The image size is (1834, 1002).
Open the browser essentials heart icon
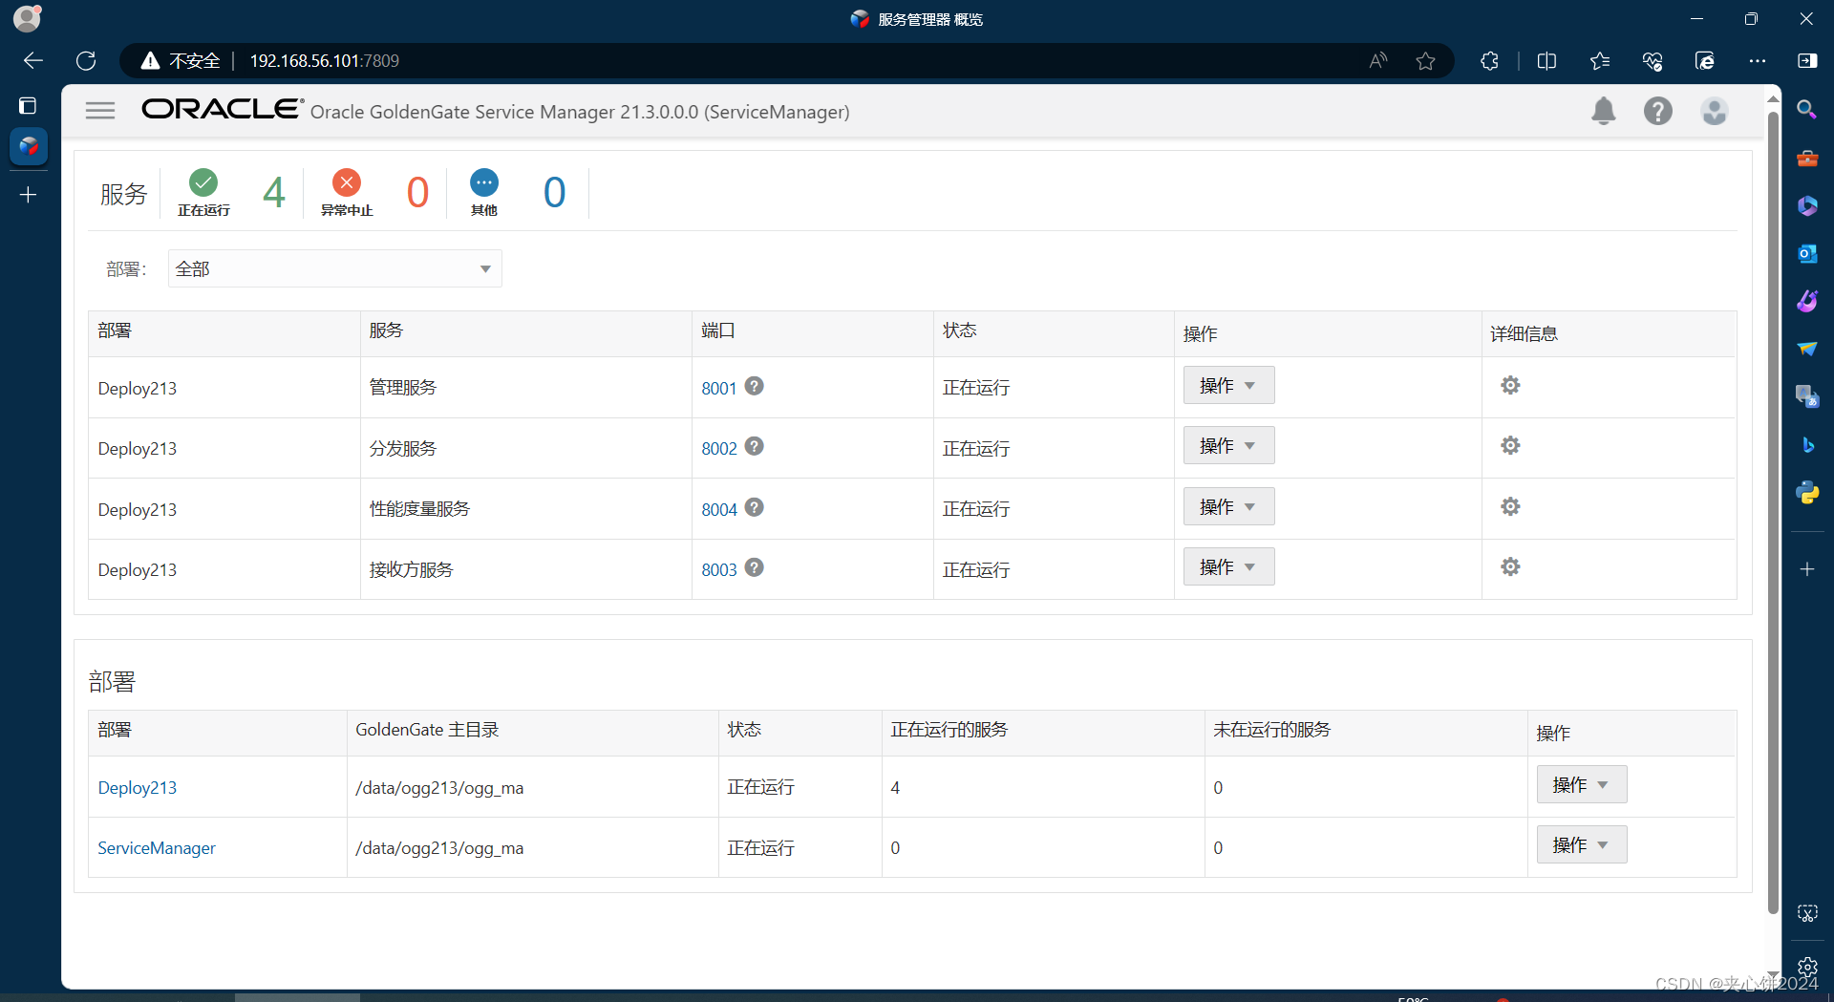pos(1653,61)
